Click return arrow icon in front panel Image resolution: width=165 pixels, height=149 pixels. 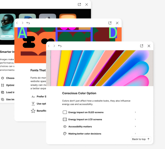60,46
